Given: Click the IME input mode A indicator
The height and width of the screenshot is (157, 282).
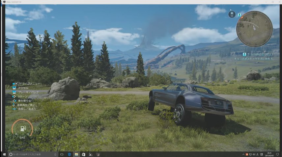Looking at the screenshot, I should point(257,154).
